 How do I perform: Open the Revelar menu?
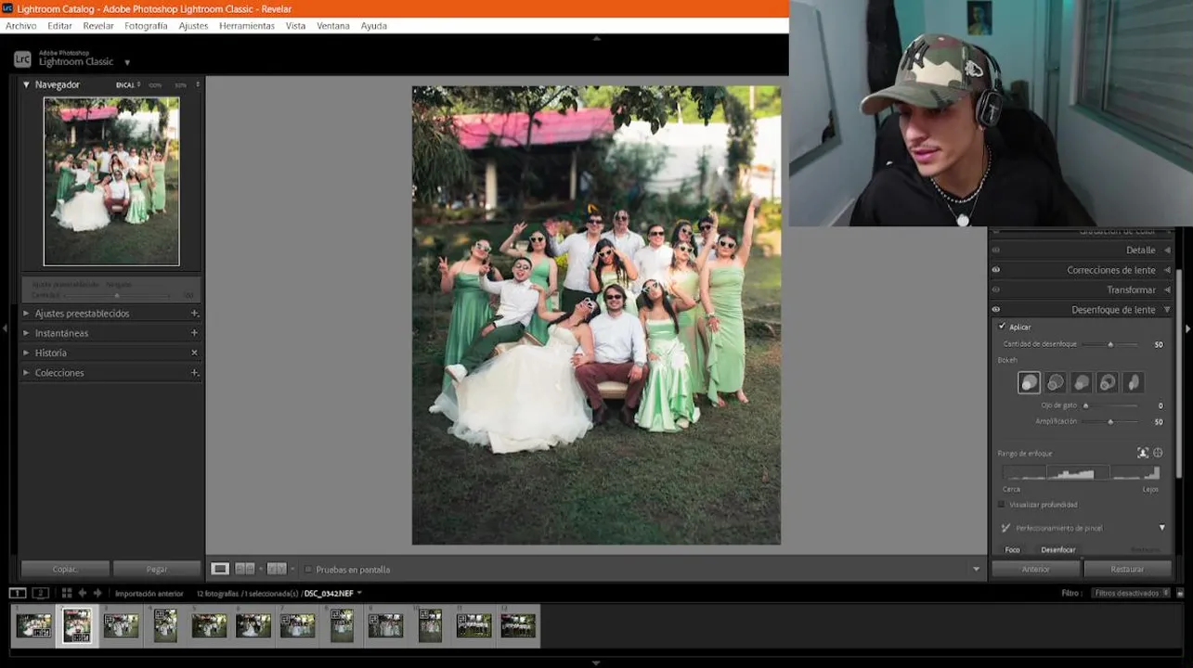pyautogui.click(x=98, y=26)
